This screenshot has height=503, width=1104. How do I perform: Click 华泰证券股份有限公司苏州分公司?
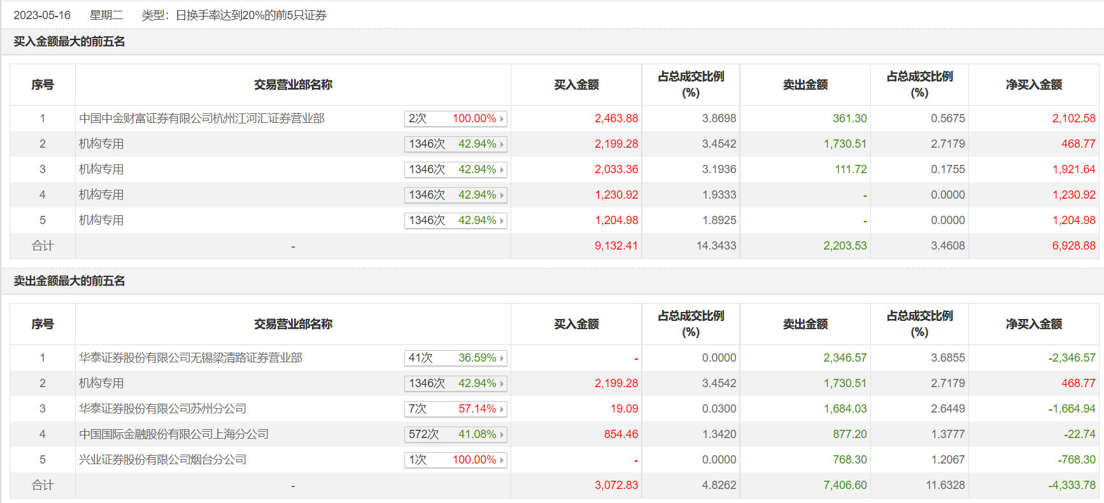coord(162,409)
